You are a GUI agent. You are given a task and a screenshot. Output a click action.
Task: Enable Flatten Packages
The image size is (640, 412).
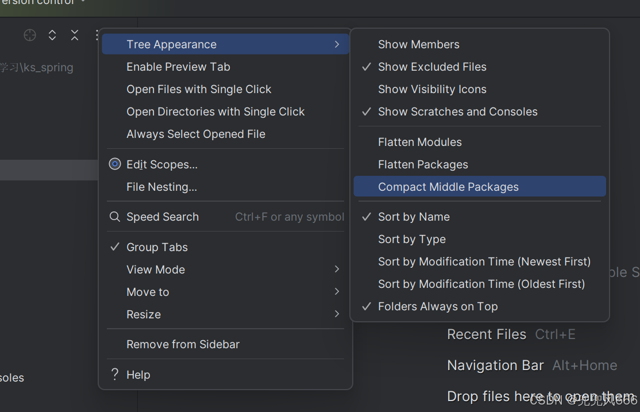423,164
